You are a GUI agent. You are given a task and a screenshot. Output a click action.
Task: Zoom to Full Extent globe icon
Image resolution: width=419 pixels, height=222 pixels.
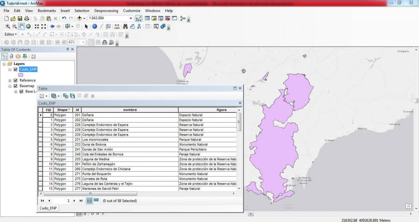(x=28, y=26)
